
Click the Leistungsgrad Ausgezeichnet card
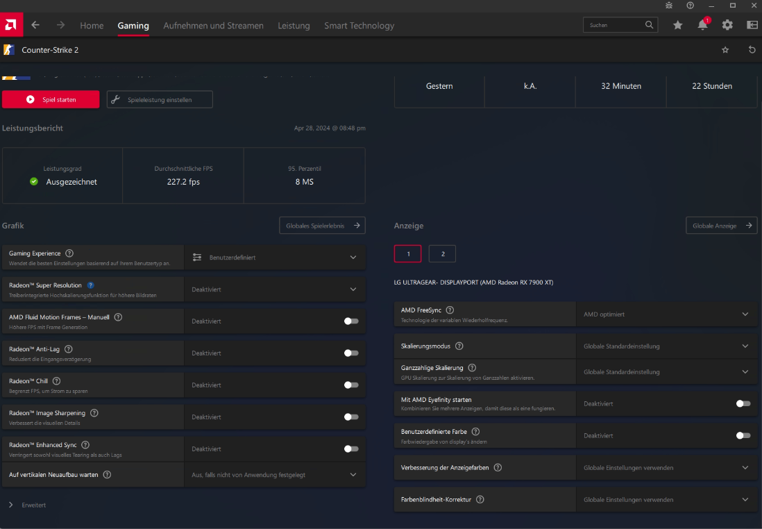pyautogui.click(x=62, y=176)
